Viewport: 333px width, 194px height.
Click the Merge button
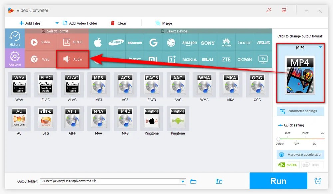(164, 23)
